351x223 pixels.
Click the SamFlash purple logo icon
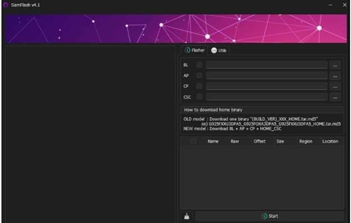pos(6,5)
